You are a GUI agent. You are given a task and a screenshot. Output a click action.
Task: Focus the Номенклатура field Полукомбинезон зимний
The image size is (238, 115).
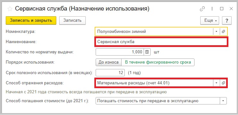tap(155, 32)
